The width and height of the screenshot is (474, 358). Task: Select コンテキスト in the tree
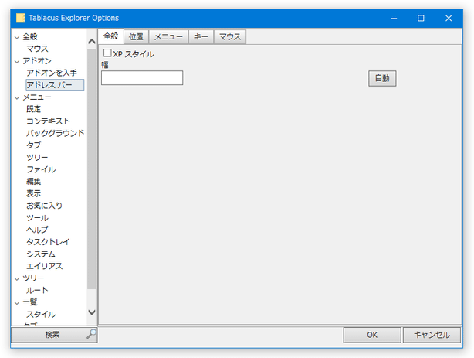point(48,121)
